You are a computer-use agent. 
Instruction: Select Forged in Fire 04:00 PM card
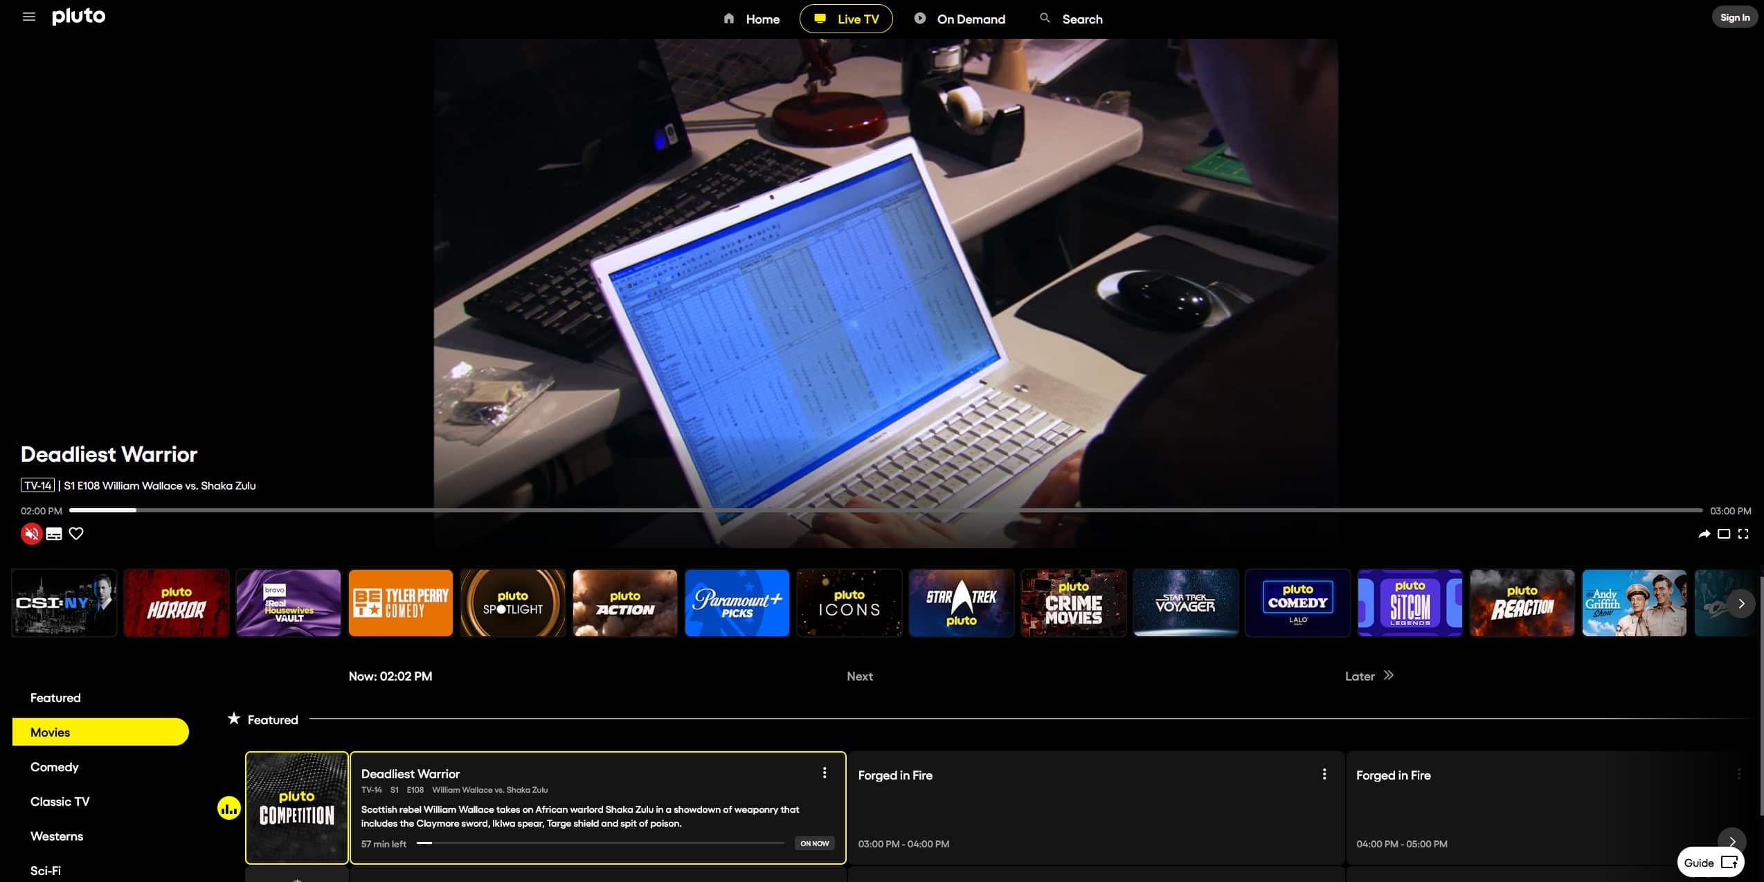point(1551,808)
